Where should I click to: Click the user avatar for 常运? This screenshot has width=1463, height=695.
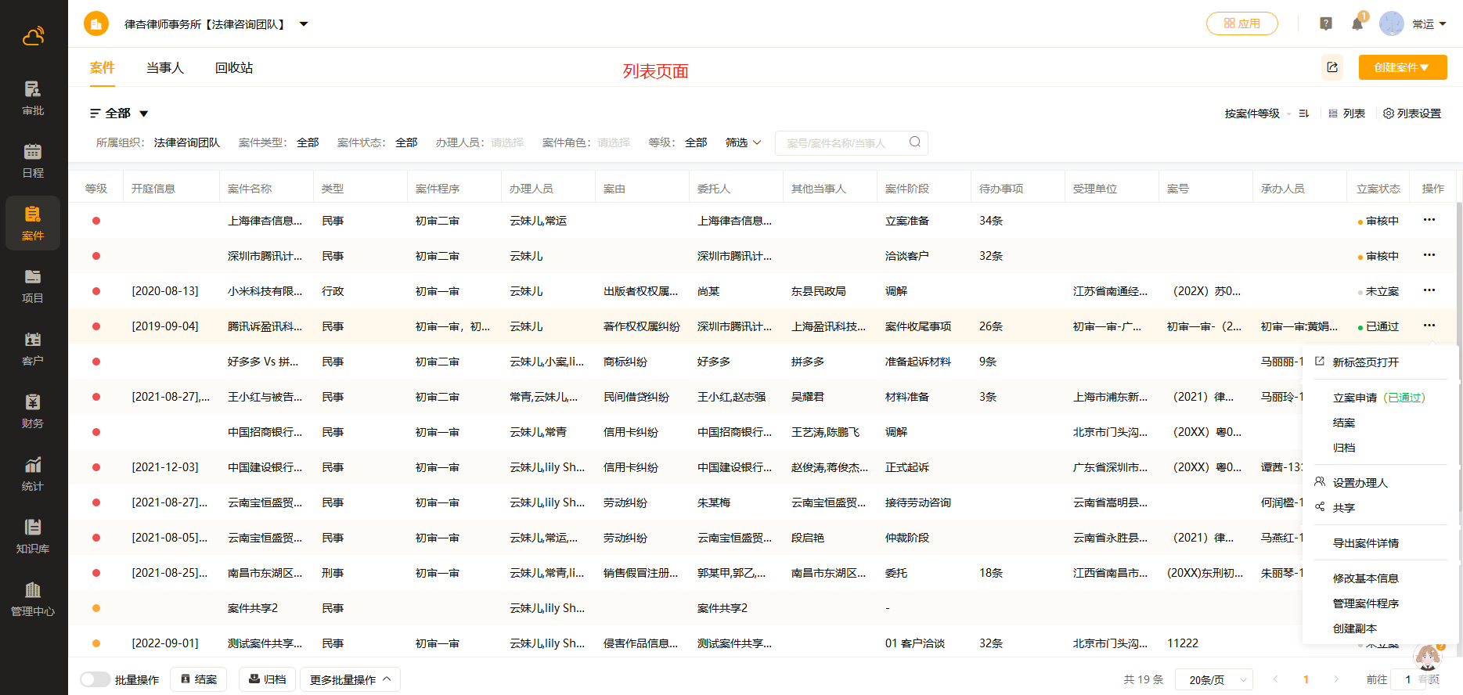[1391, 23]
